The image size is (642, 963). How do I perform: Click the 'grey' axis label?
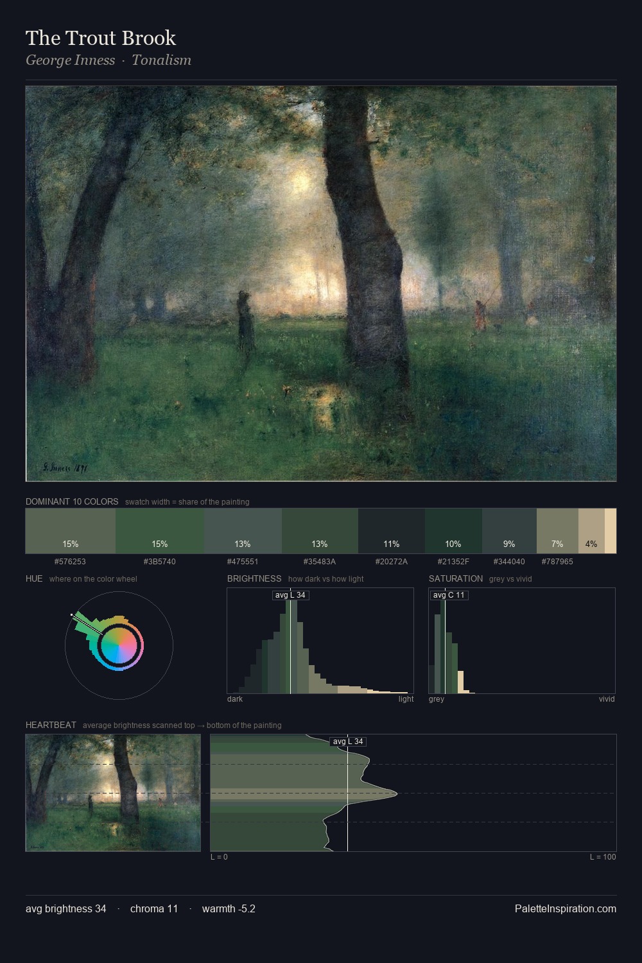pyautogui.click(x=437, y=699)
